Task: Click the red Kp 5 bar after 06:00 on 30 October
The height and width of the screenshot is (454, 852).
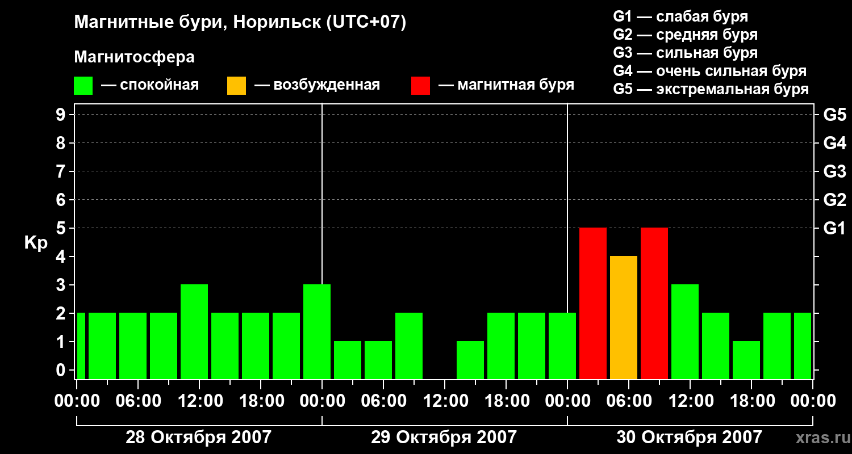Action: click(x=654, y=303)
